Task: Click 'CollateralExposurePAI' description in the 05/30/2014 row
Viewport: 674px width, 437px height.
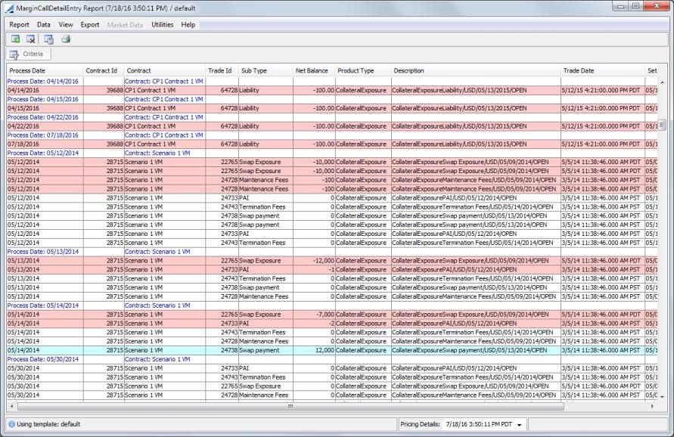Action: point(455,368)
